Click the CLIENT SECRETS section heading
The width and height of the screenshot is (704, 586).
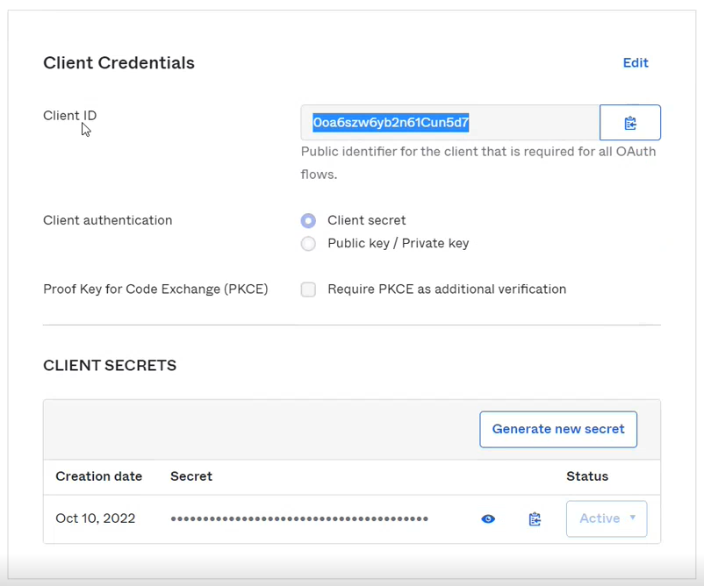tap(110, 366)
